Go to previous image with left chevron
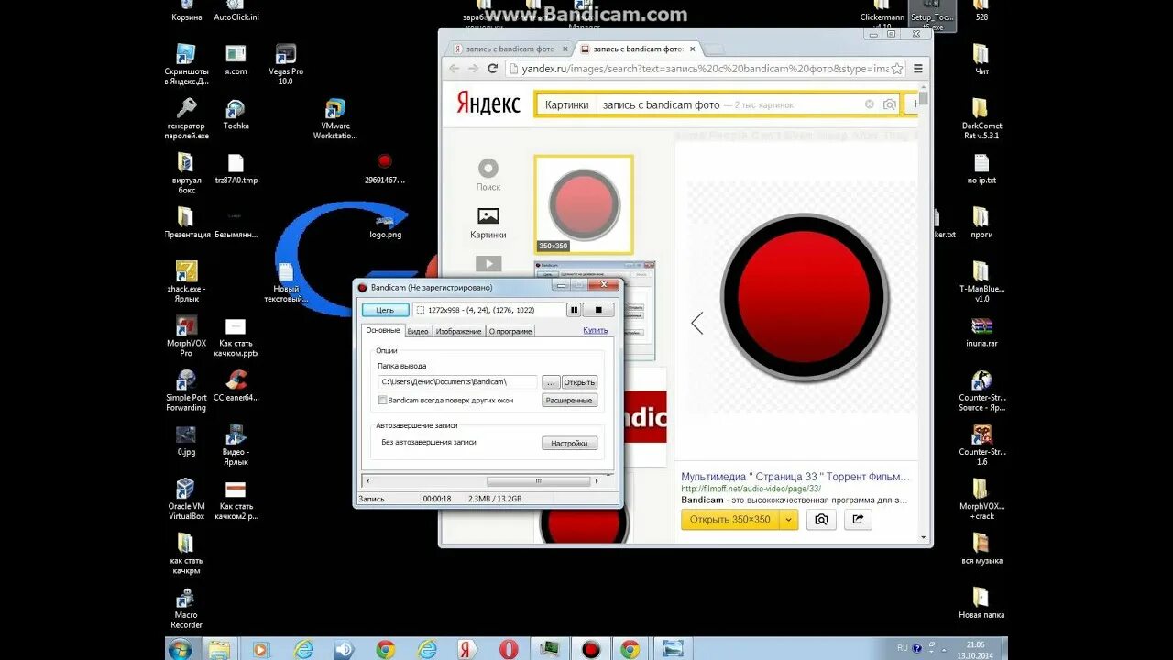Screen dimensions: 1173x660 pyautogui.click(x=697, y=323)
